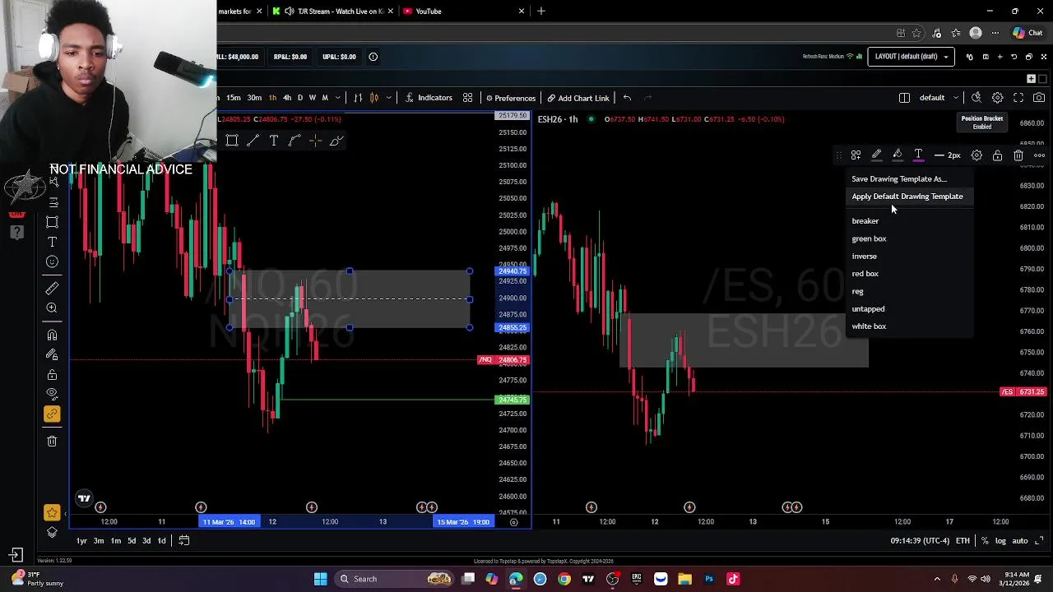The width and height of the screenshot is (1053, 592).
Task: Click Add Chart Link
Action: 578,98
